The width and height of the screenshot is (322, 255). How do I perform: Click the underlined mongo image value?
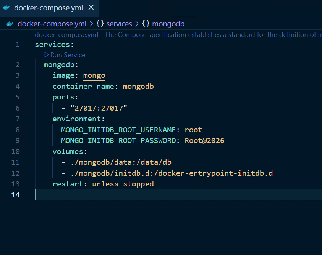pyautogui.click(x=94, y=75)
